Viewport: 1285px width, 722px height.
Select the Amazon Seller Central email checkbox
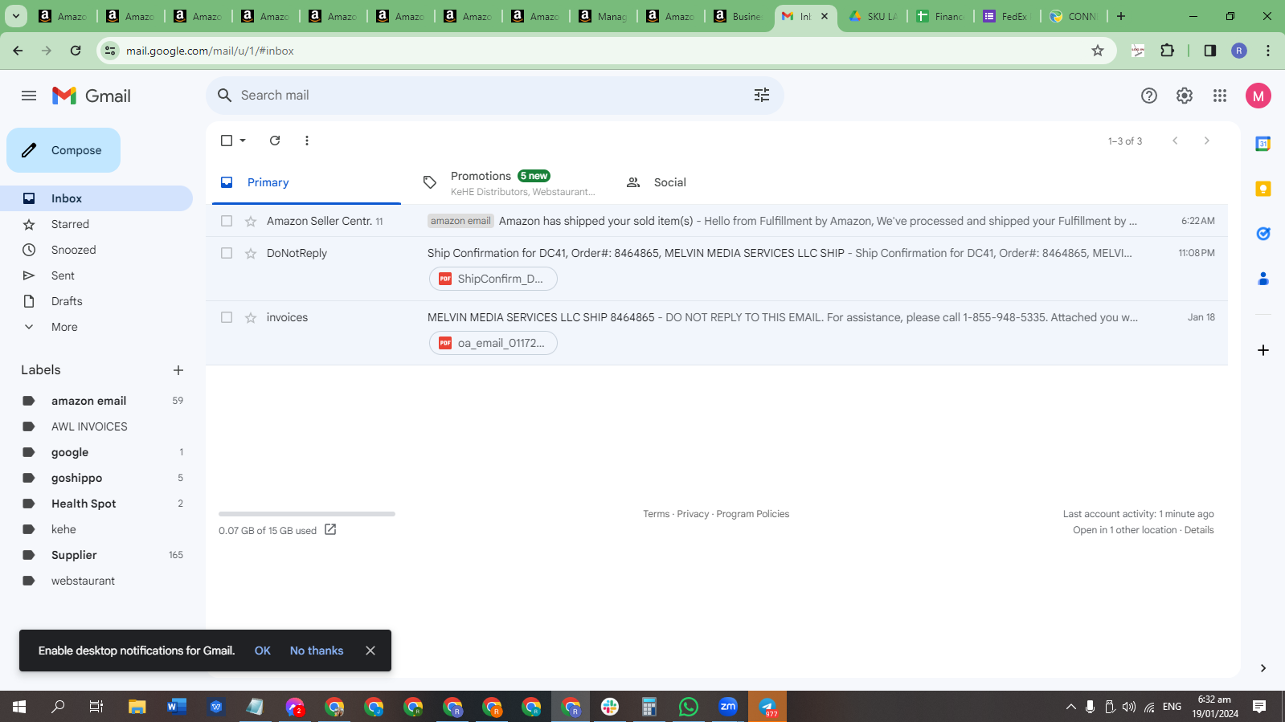(x=227, y=221)
